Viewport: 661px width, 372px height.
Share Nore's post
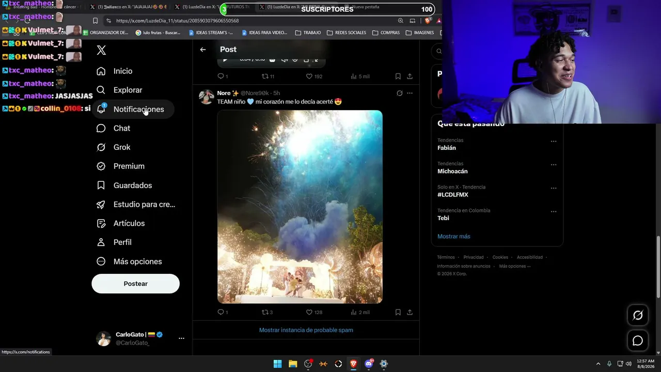tap(410, 312)
